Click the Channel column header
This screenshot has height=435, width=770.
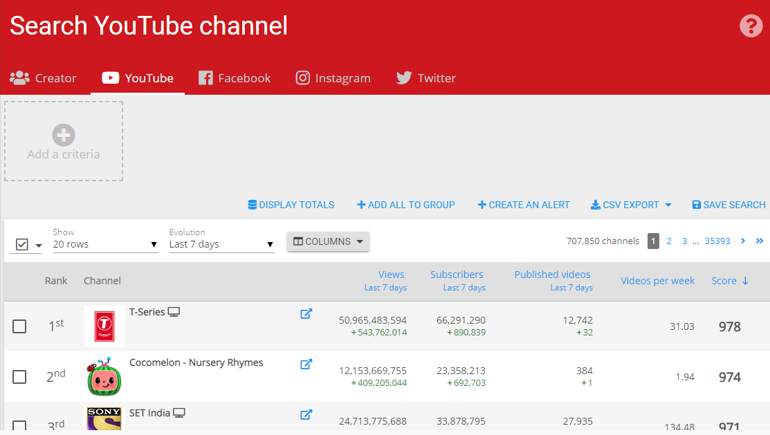point(102,281)
